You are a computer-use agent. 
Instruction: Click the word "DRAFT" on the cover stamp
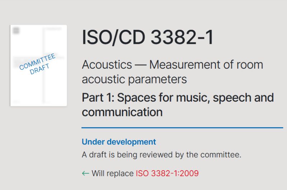click(40, 69)
